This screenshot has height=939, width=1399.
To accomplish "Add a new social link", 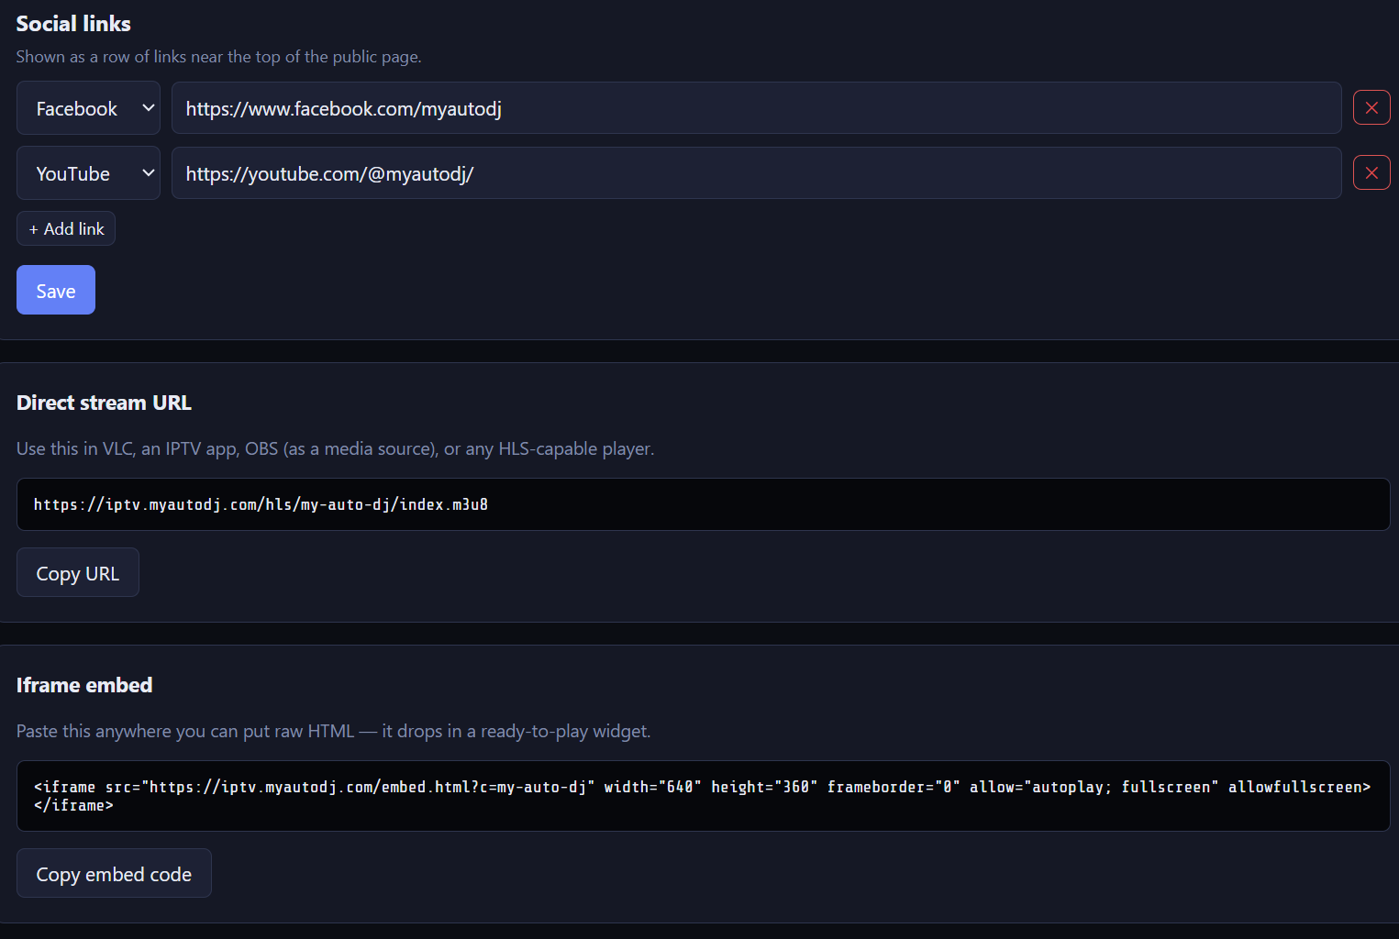I will (66, 229).
